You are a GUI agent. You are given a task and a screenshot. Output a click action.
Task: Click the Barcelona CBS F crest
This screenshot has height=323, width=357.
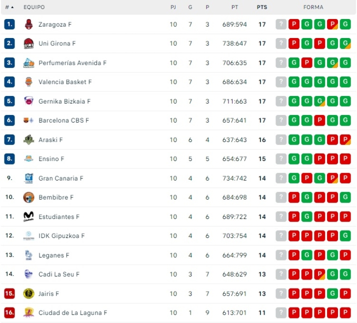(x=28, y=120)
